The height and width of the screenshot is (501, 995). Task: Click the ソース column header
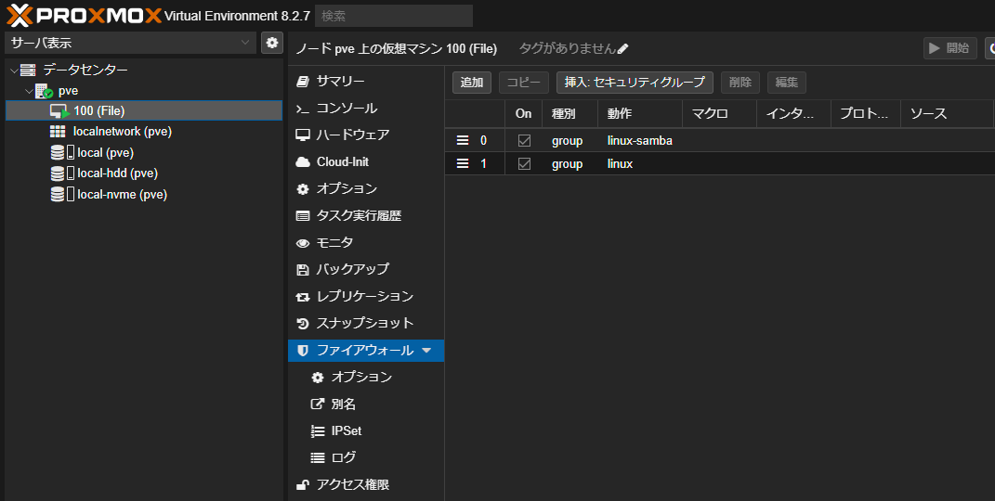click(947, 114)
